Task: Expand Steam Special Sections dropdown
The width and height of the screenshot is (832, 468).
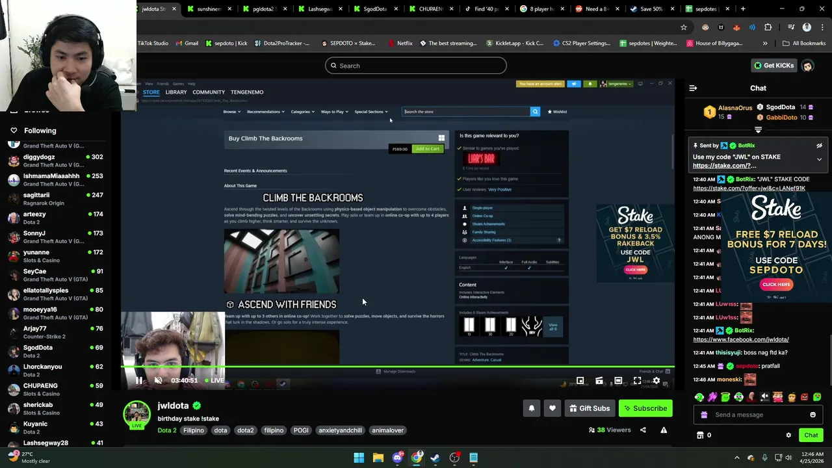Action: 370,112
